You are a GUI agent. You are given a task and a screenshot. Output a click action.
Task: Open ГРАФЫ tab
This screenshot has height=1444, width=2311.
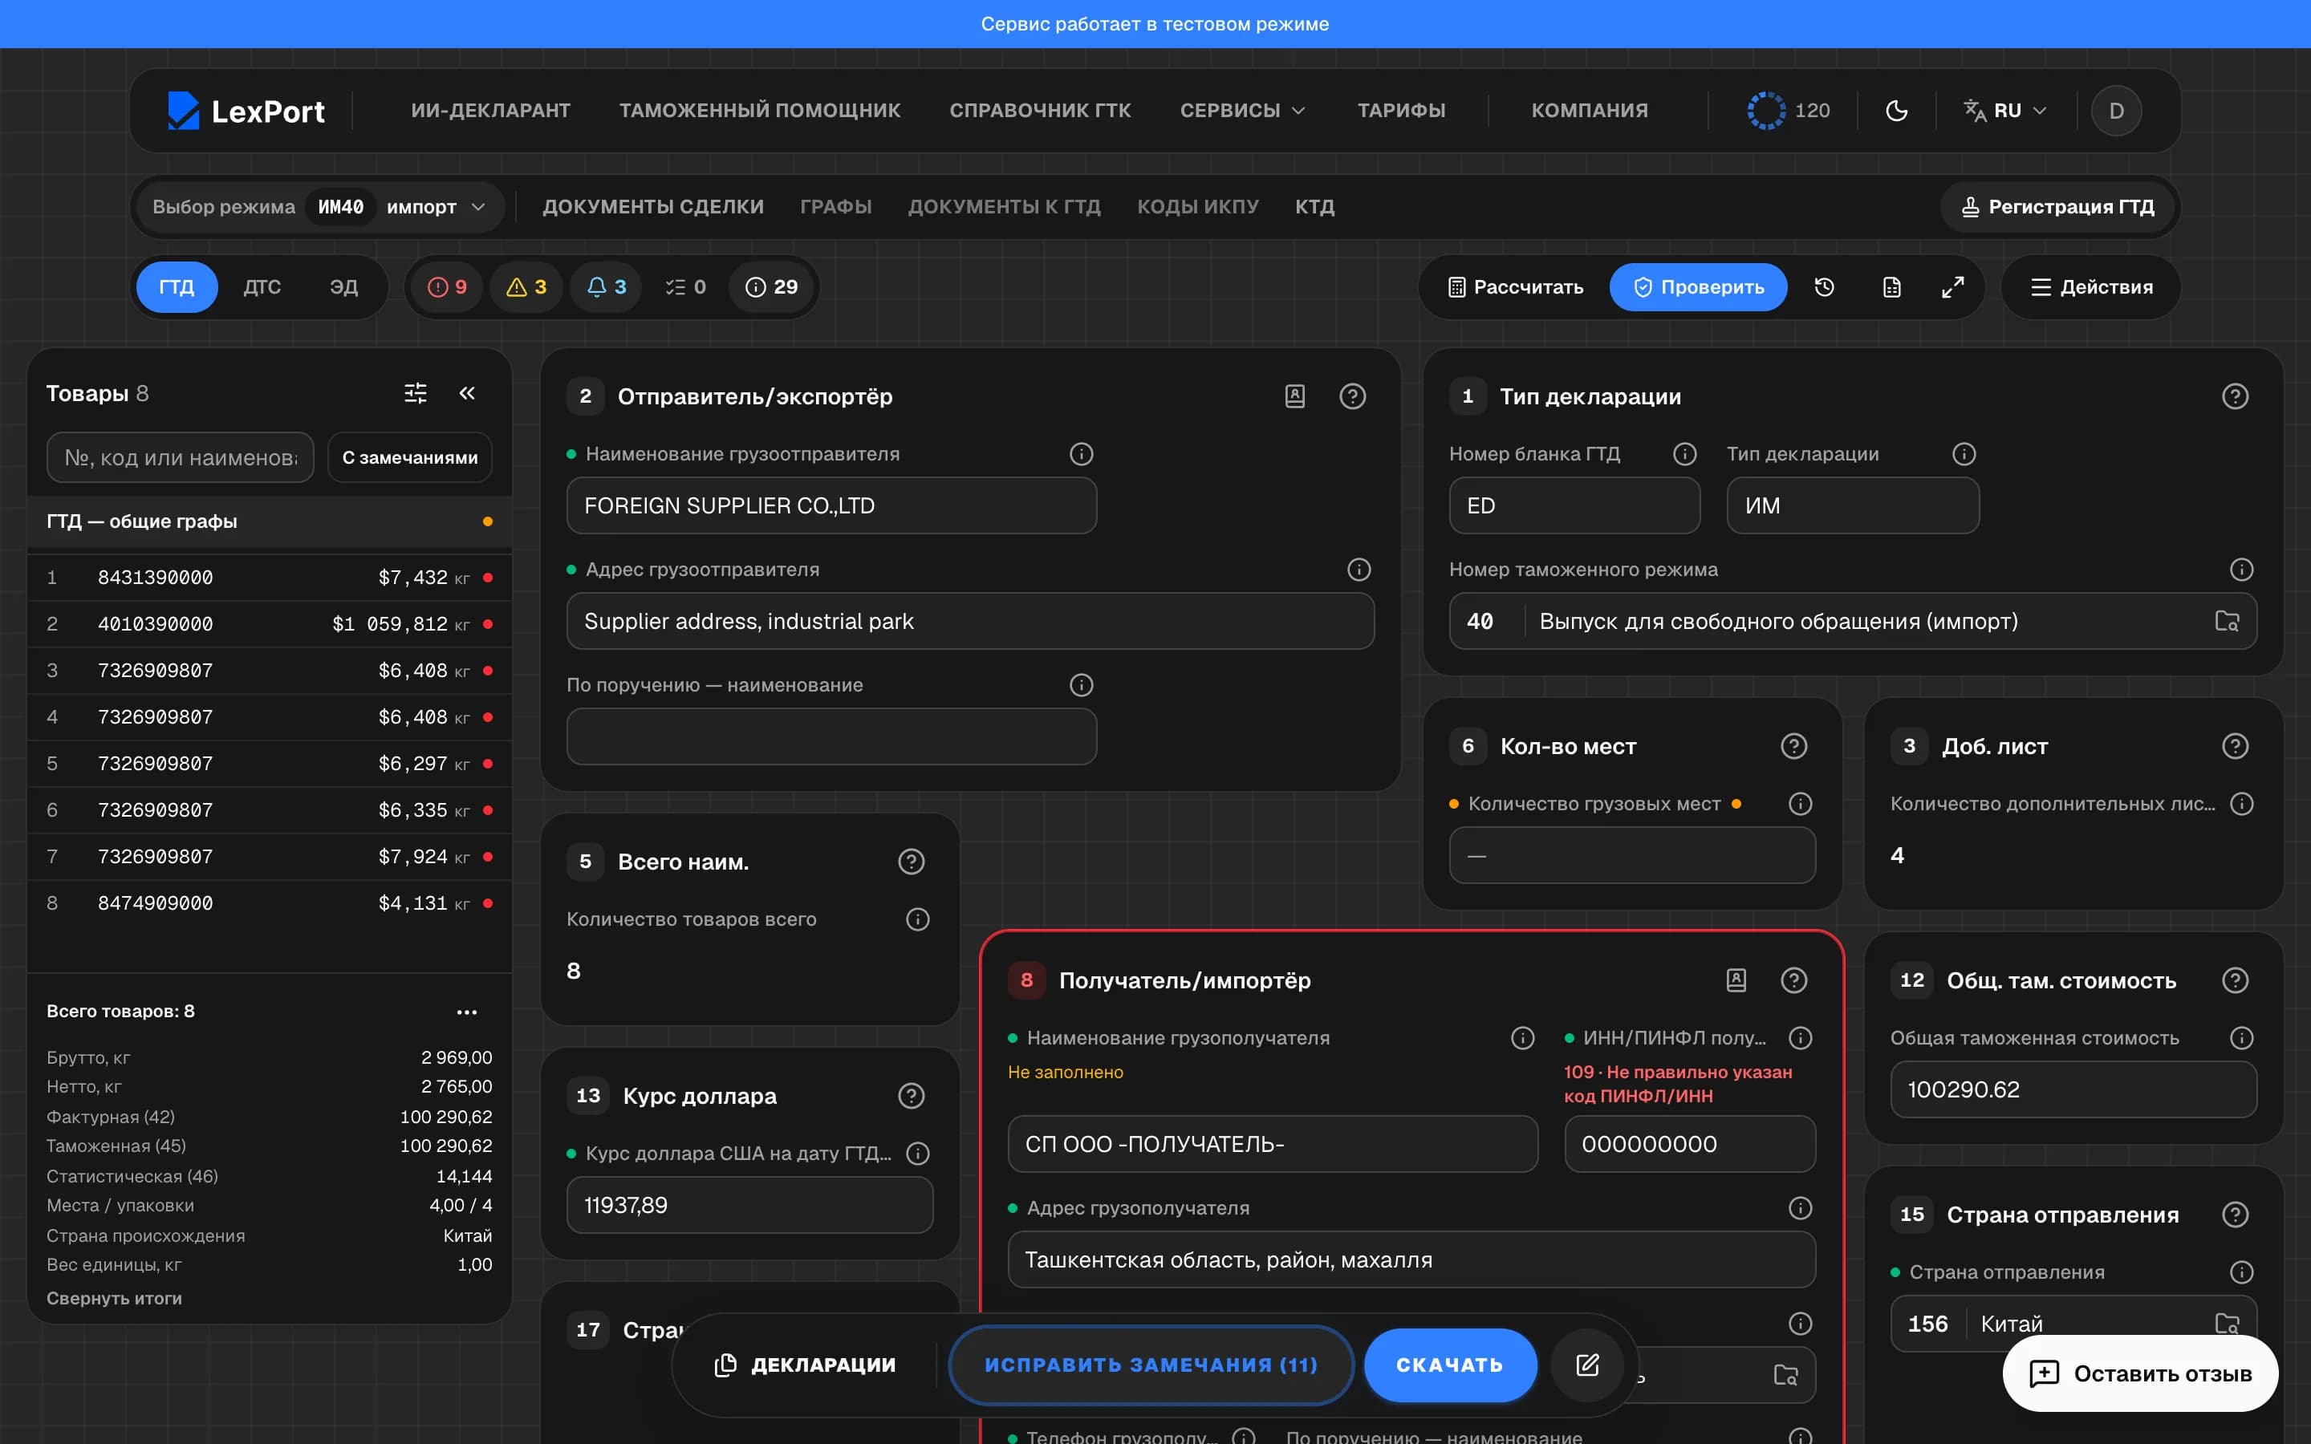point(835,207)
